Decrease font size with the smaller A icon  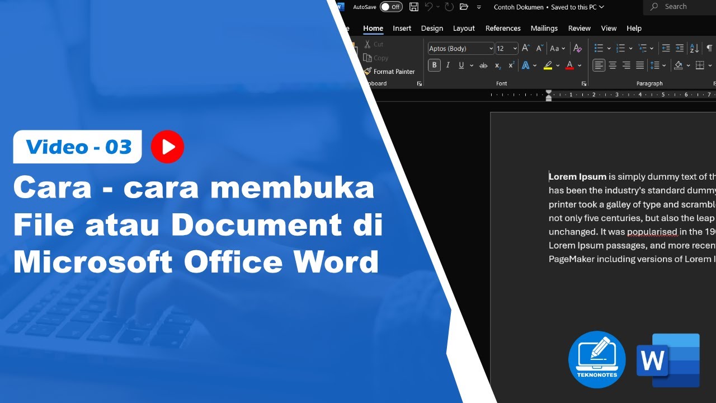point(540,49)
